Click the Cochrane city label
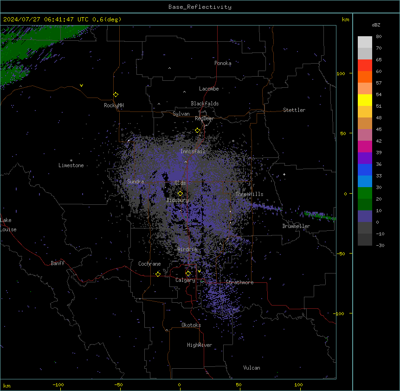400x391 pixels. click(x=149, y=264)
